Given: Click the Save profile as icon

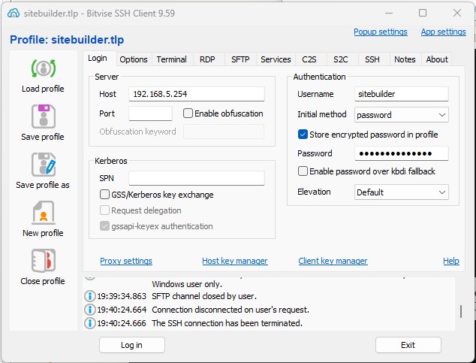Looking at the screenshot, I should [44, 165].
